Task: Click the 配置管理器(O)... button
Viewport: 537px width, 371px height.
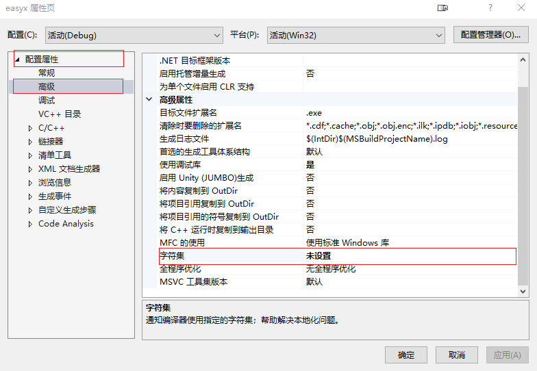Action: pos(490,35)
